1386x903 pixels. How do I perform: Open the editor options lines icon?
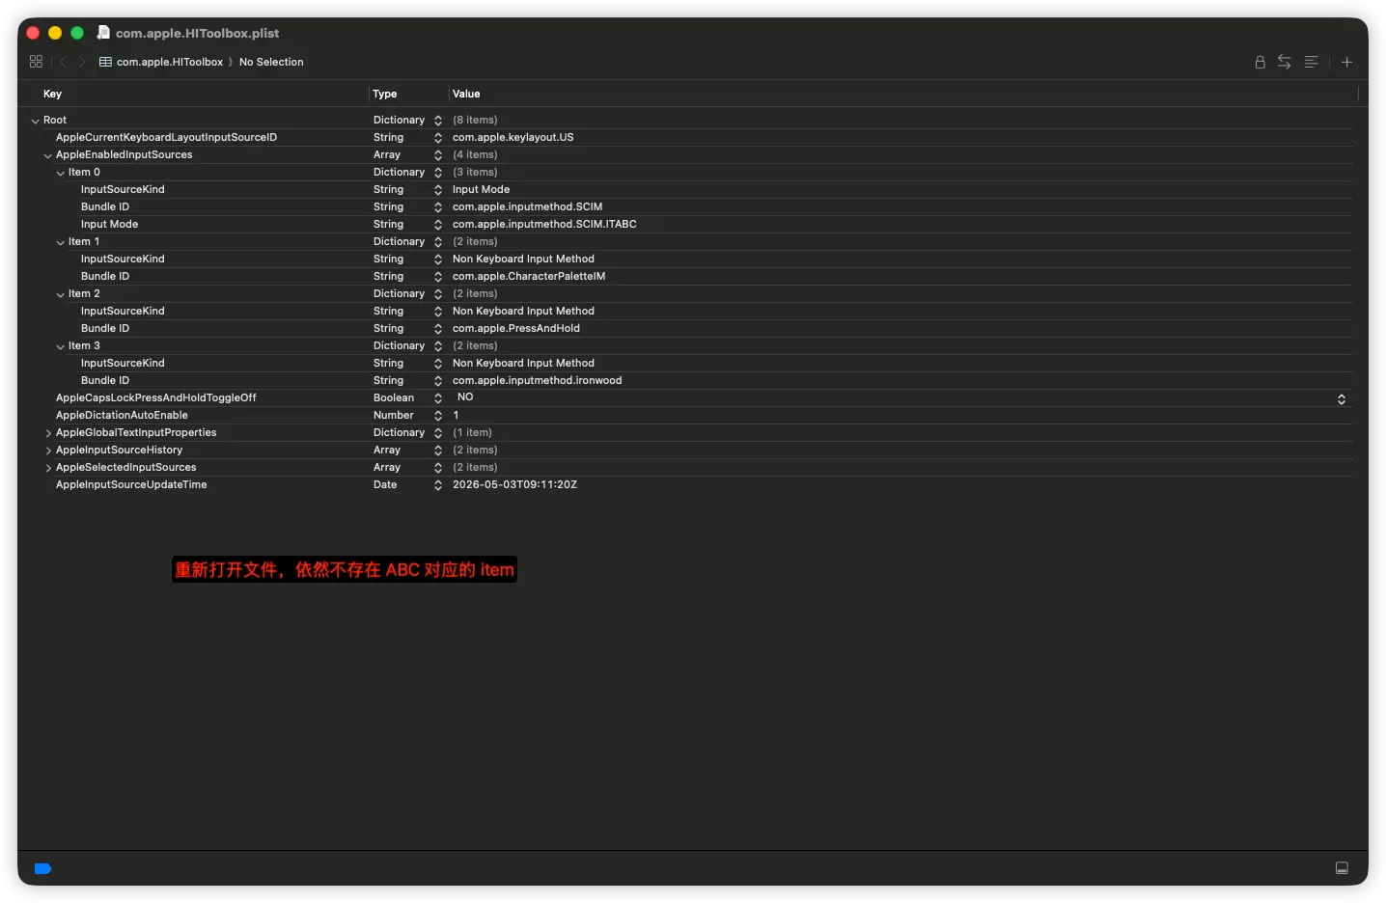pos(1311,62)
